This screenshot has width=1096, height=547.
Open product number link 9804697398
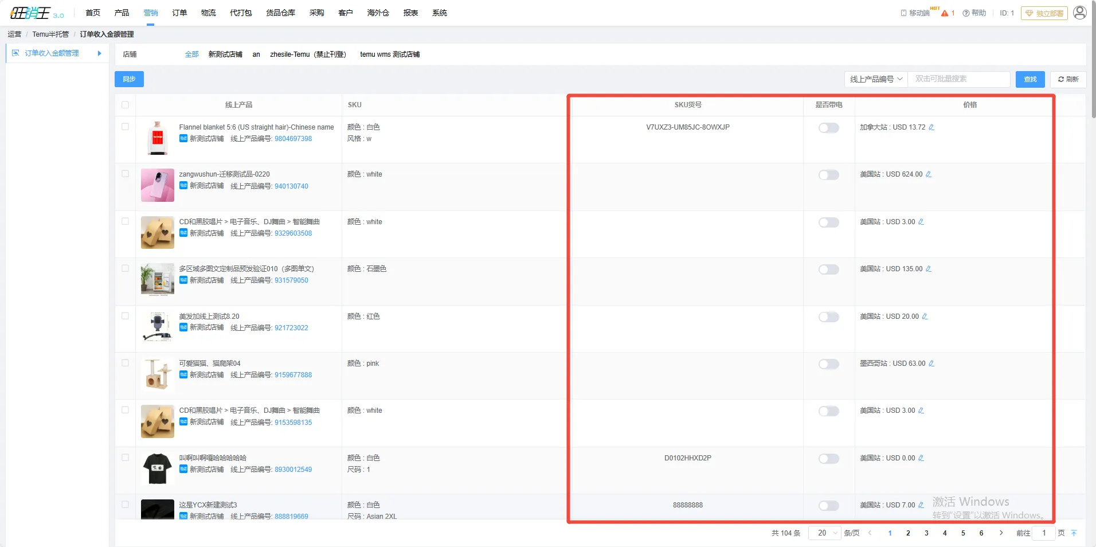click(293, 139)
